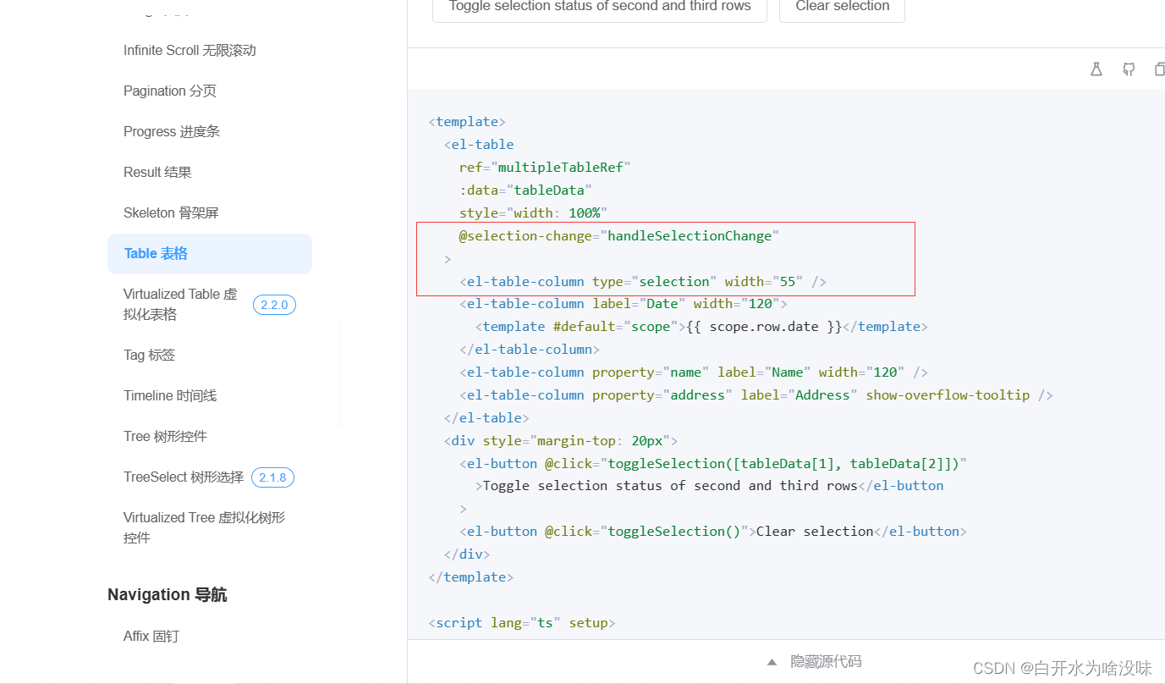Select Table 表格 in the sidebar
The height and width of the screenshot is (684, 1165).
pos(156,253)
